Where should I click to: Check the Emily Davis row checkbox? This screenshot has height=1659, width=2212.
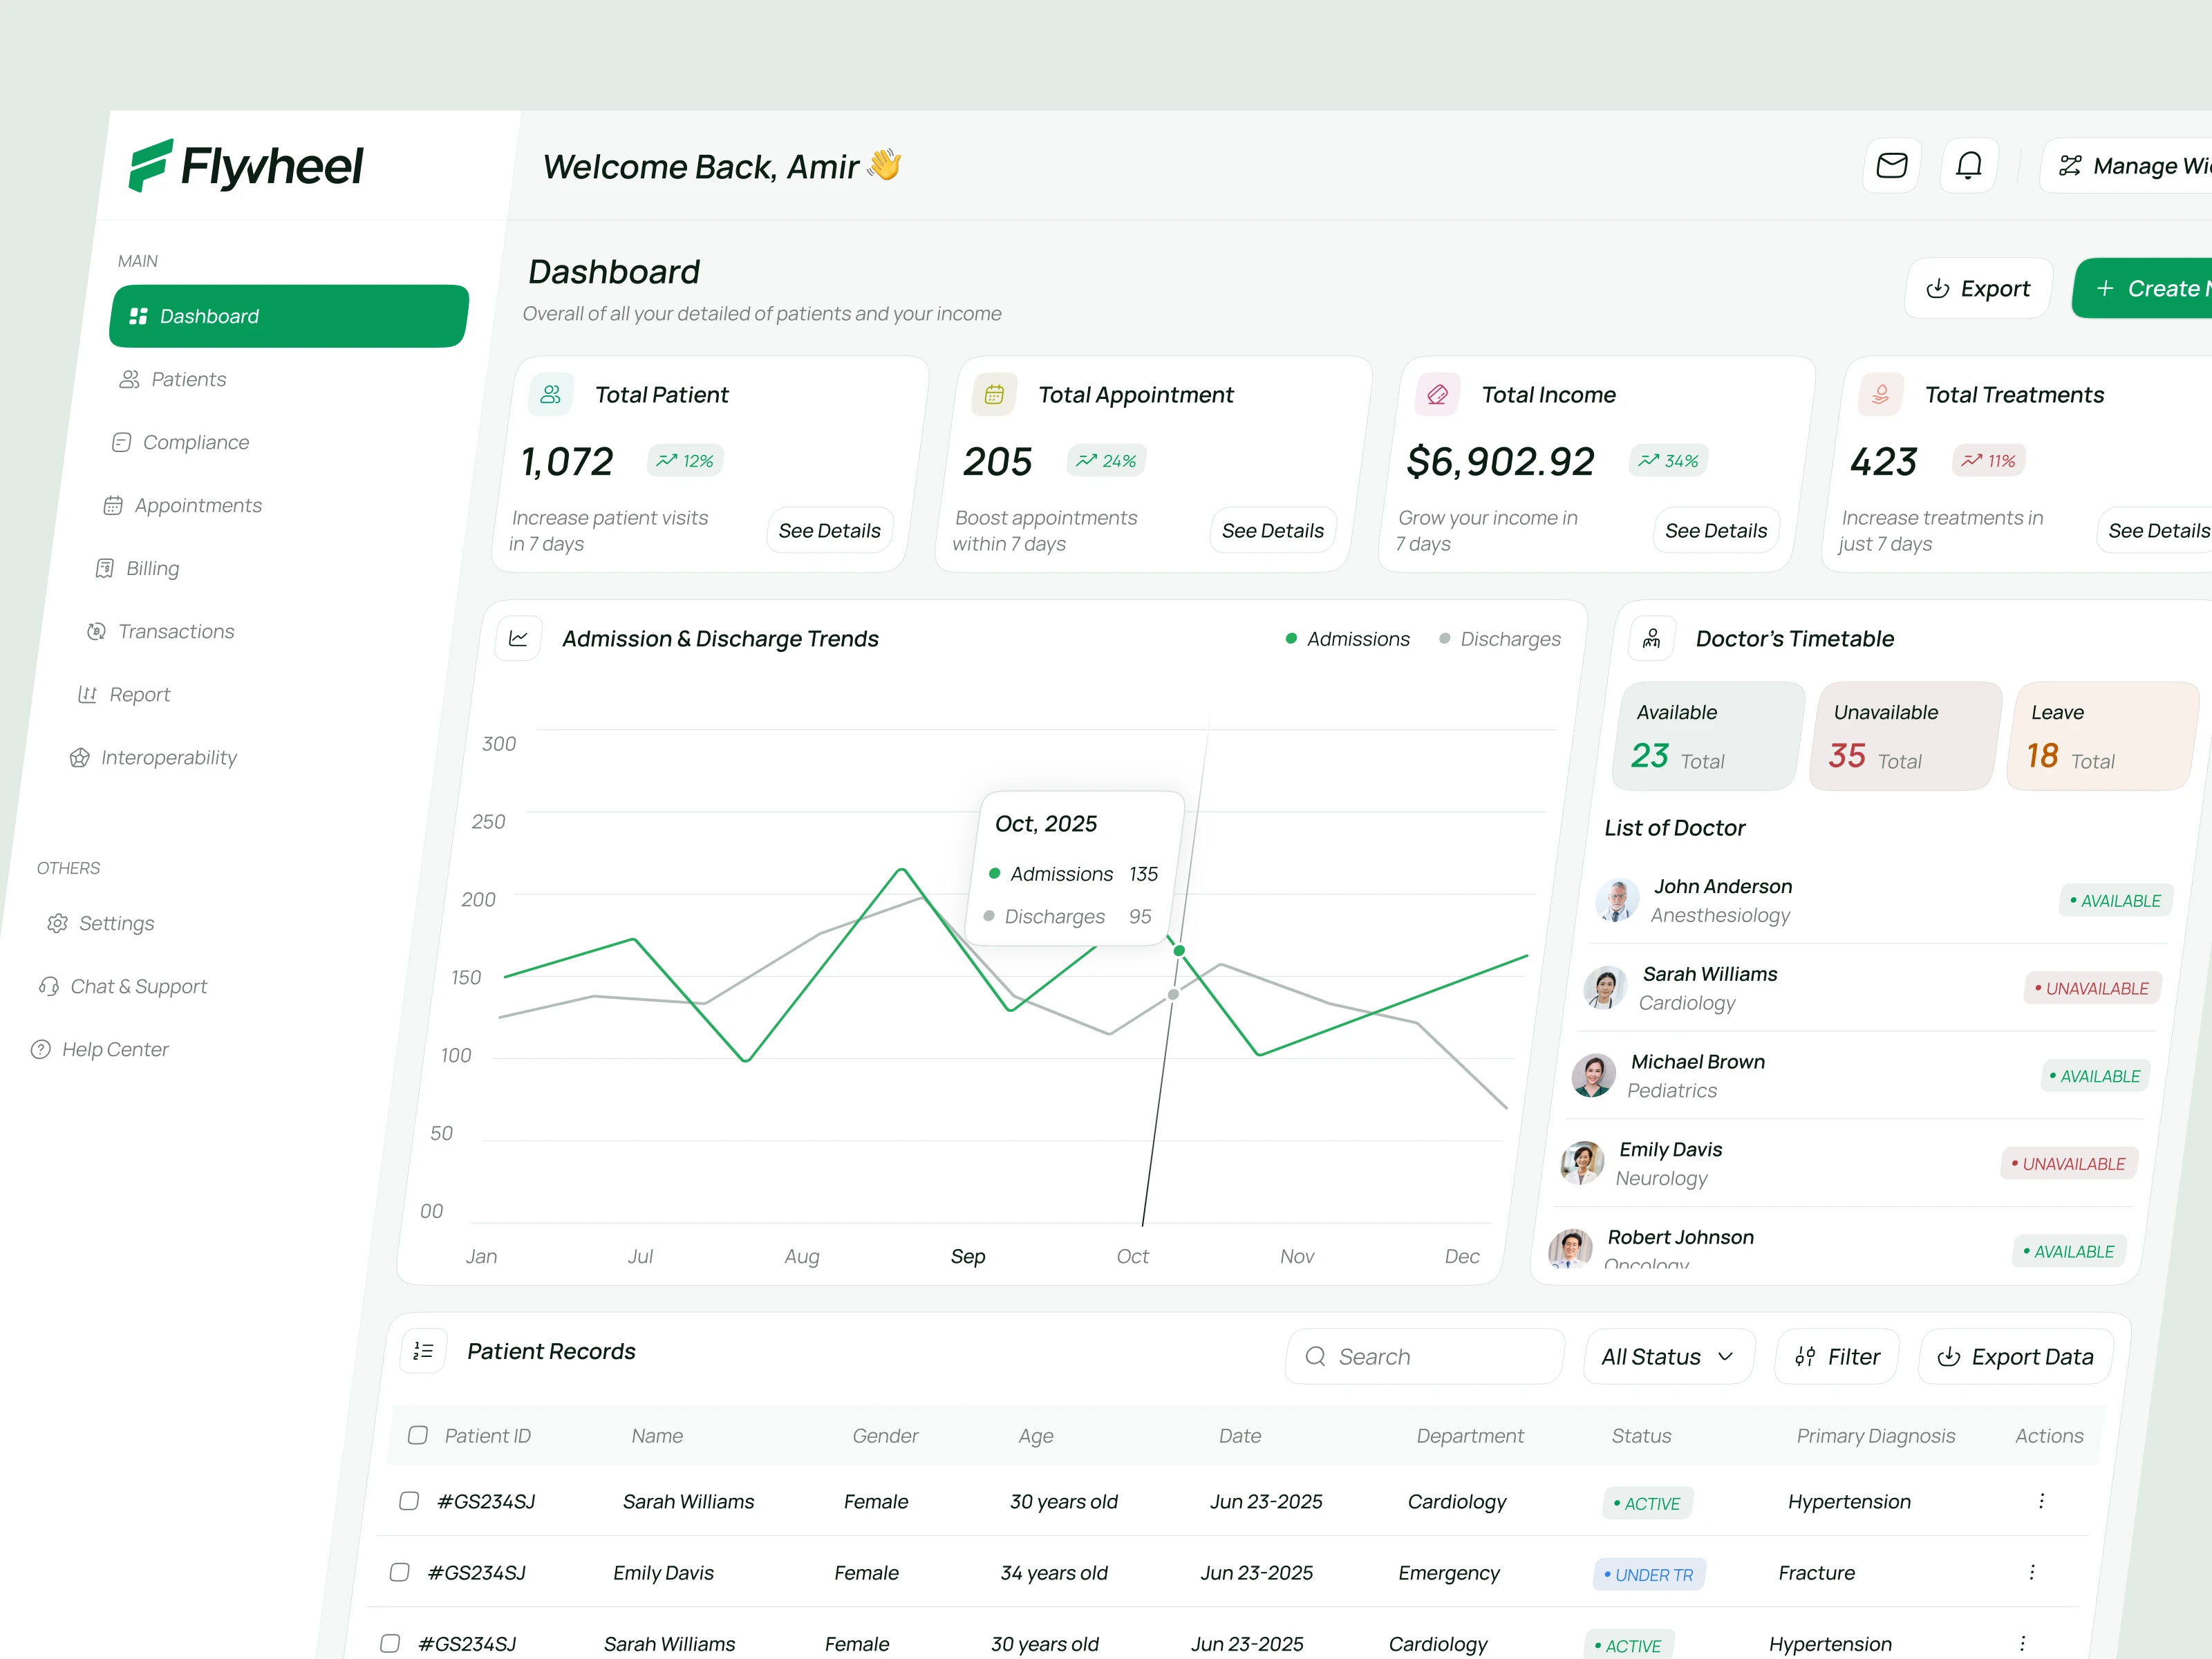[x=399, y=1572]
